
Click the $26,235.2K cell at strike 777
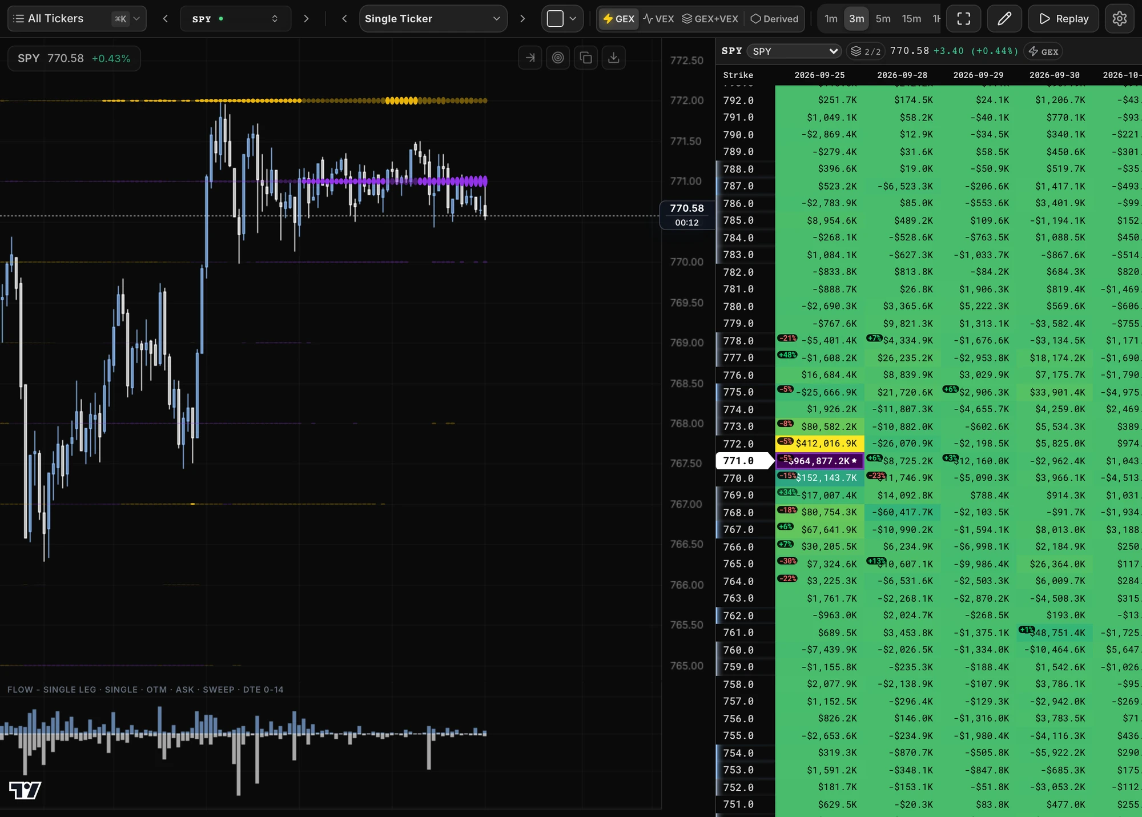click(x=902, y=358)
